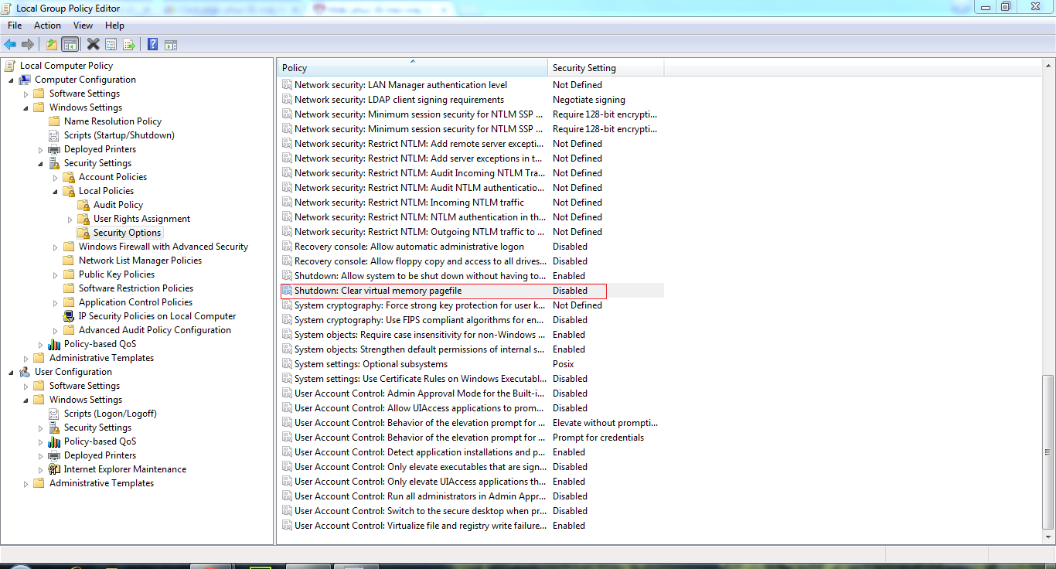Expand the Account Policies tree node

pos(55,177)
